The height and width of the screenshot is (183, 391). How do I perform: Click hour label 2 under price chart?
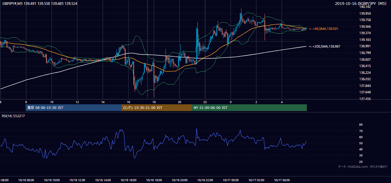point(256,102)
